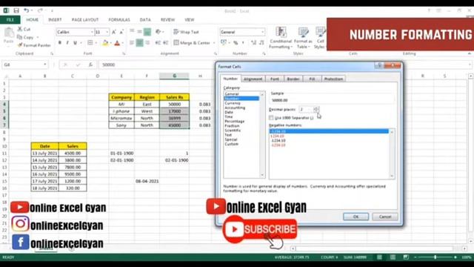Switch to Page Layout view in status bar
474x267 pixels.
pos(393,257)
